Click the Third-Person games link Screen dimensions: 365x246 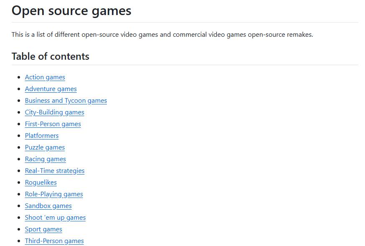[54, 241]
